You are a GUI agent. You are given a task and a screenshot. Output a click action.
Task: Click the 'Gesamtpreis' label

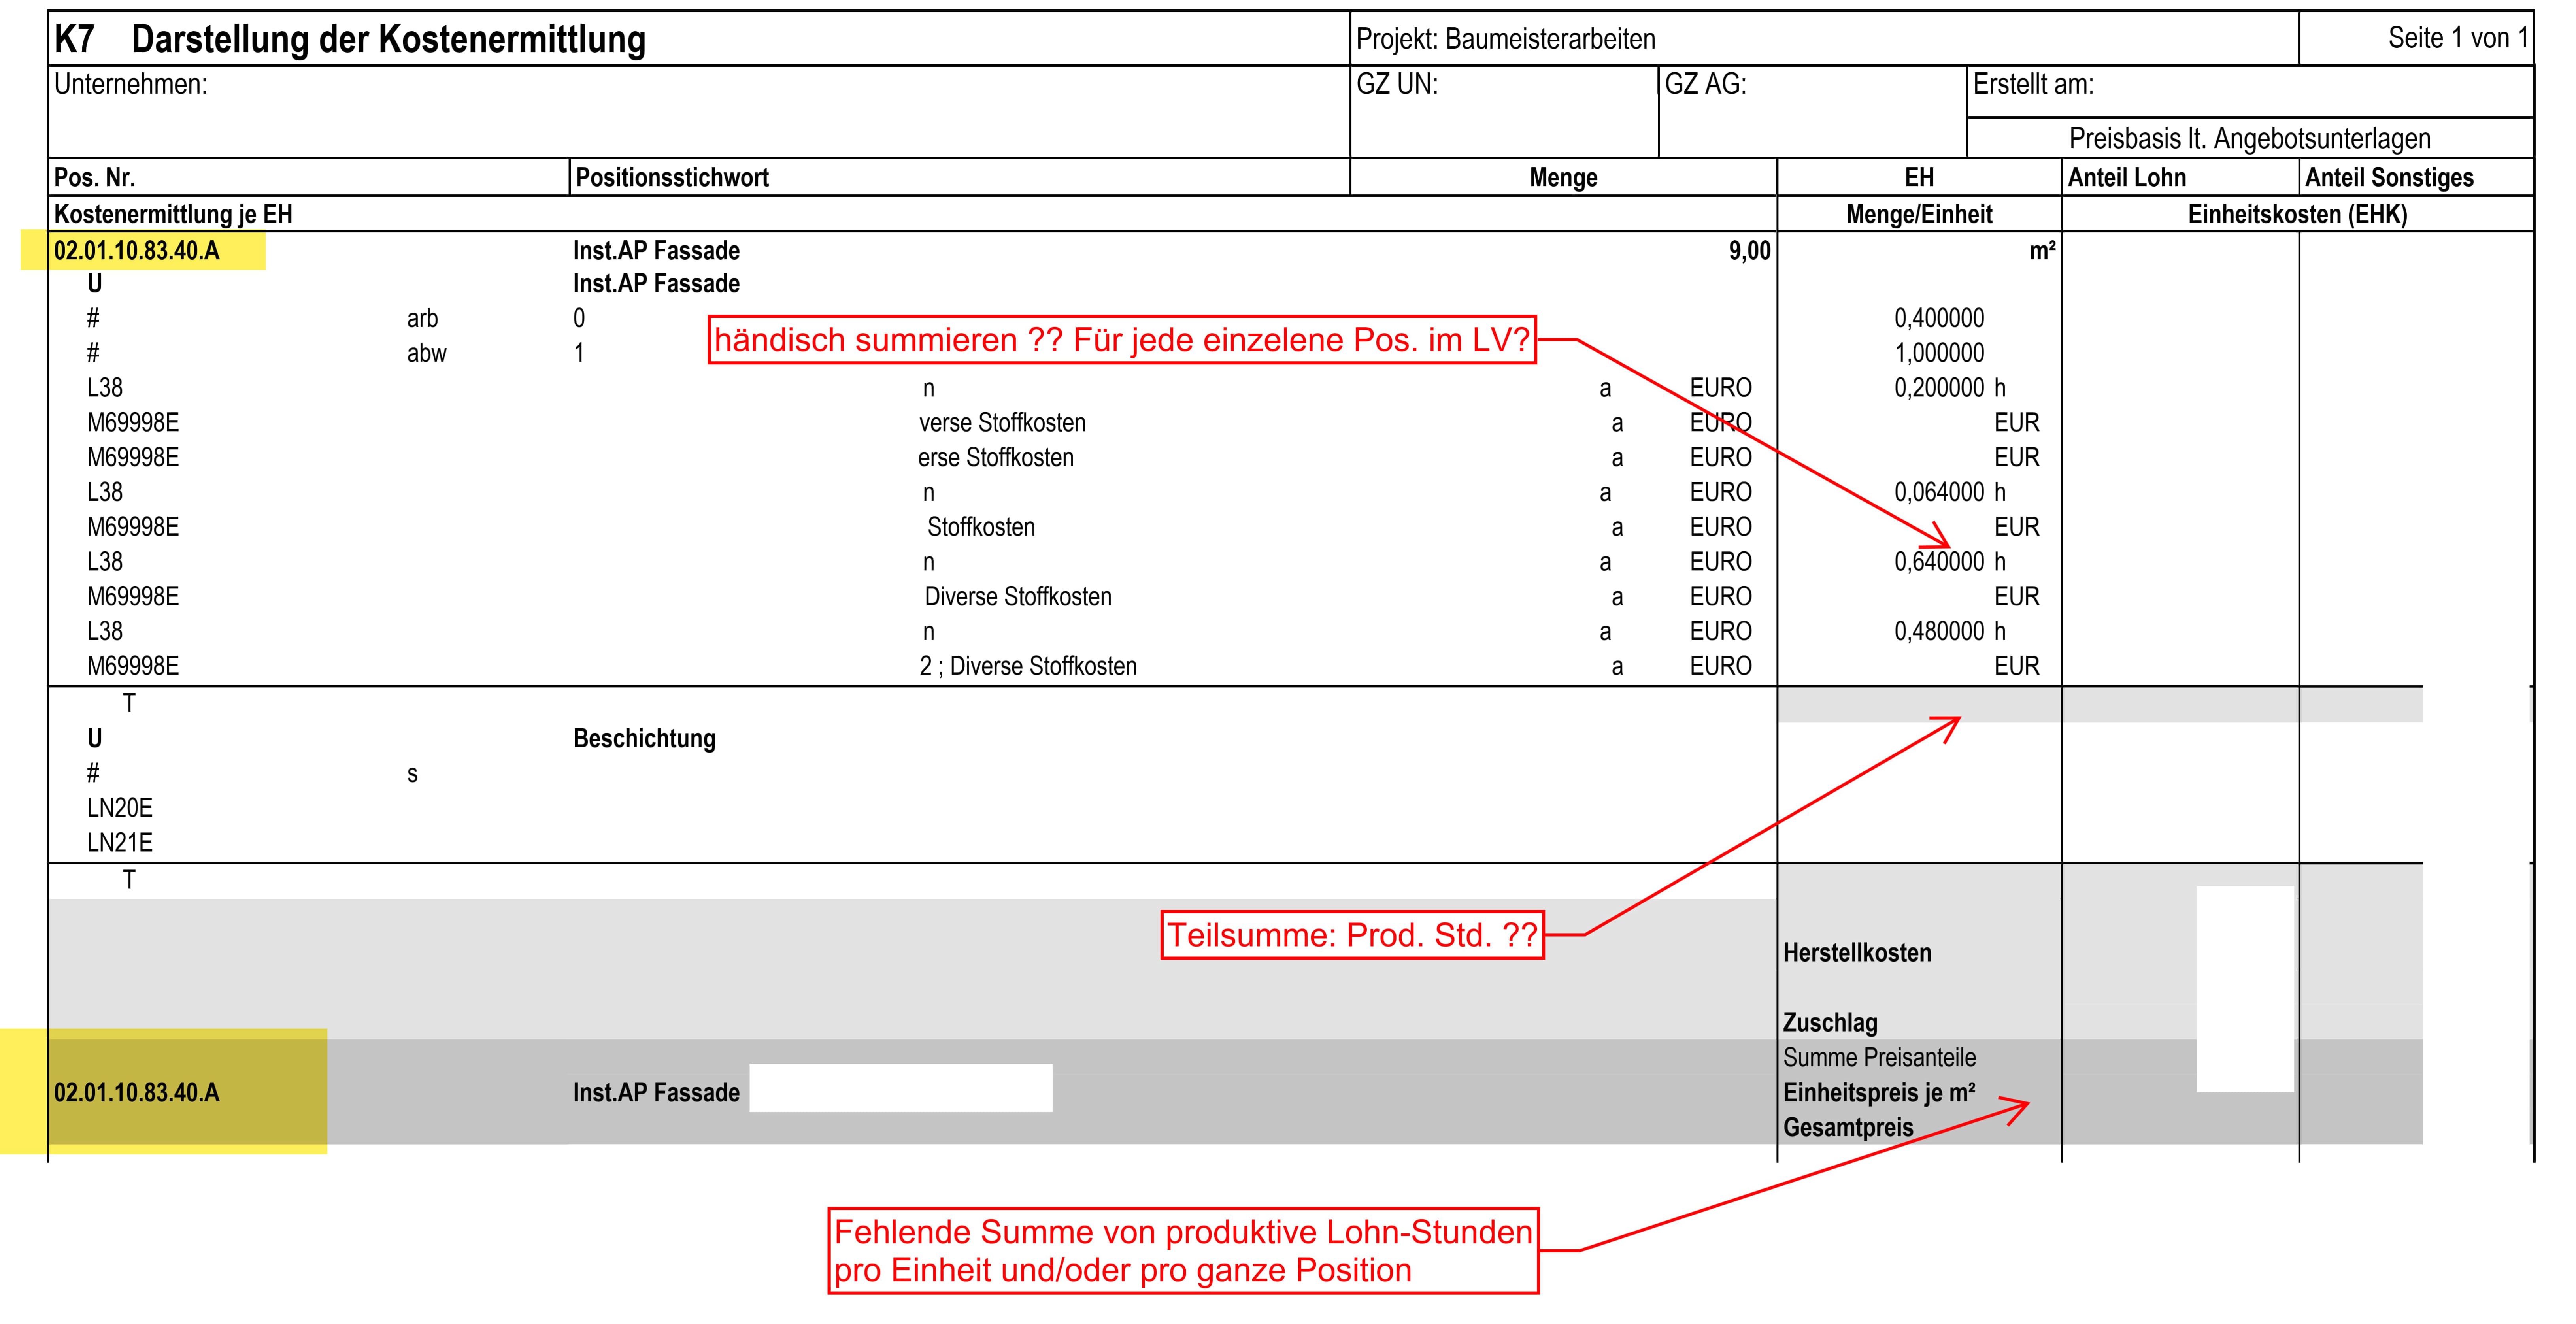[x=1848, y=1127]
